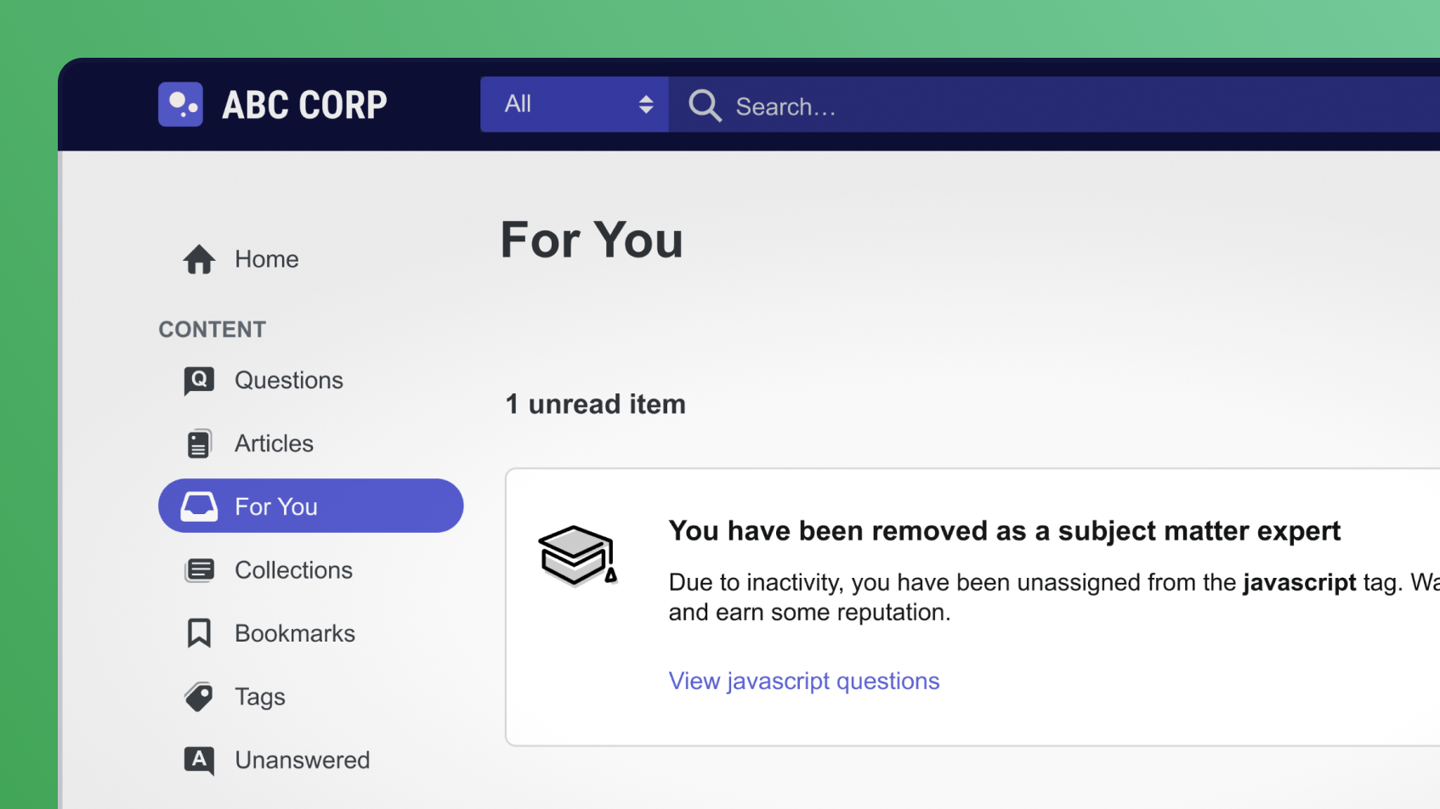Click the 1 unread item label
1440x809 pixels.
click(595, 404)
